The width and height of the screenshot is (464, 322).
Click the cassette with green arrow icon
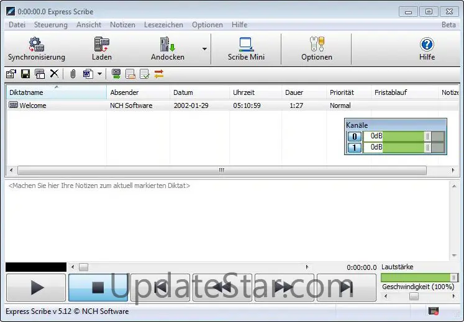coord(116,74)
